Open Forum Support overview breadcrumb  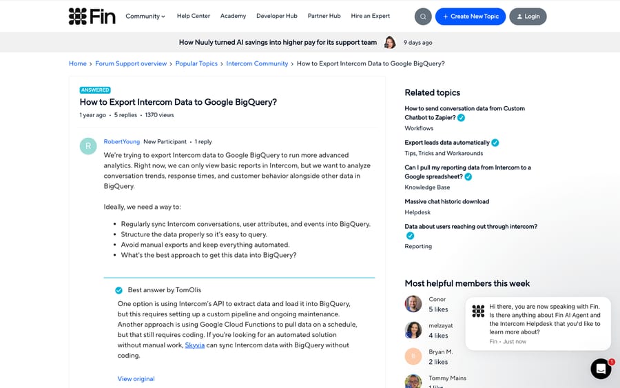(x=131, y=63)
